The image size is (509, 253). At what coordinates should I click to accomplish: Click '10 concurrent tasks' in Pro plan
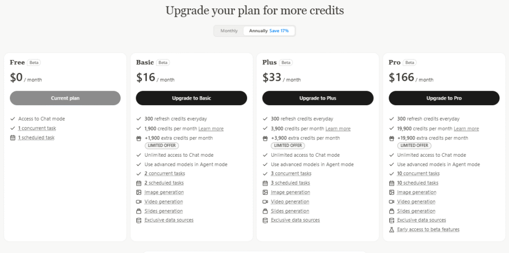coord(418,174)
